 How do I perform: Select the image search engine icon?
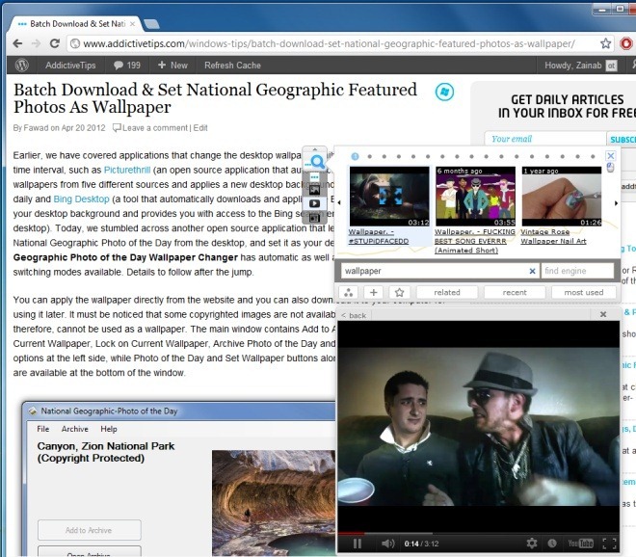[315, 190]
